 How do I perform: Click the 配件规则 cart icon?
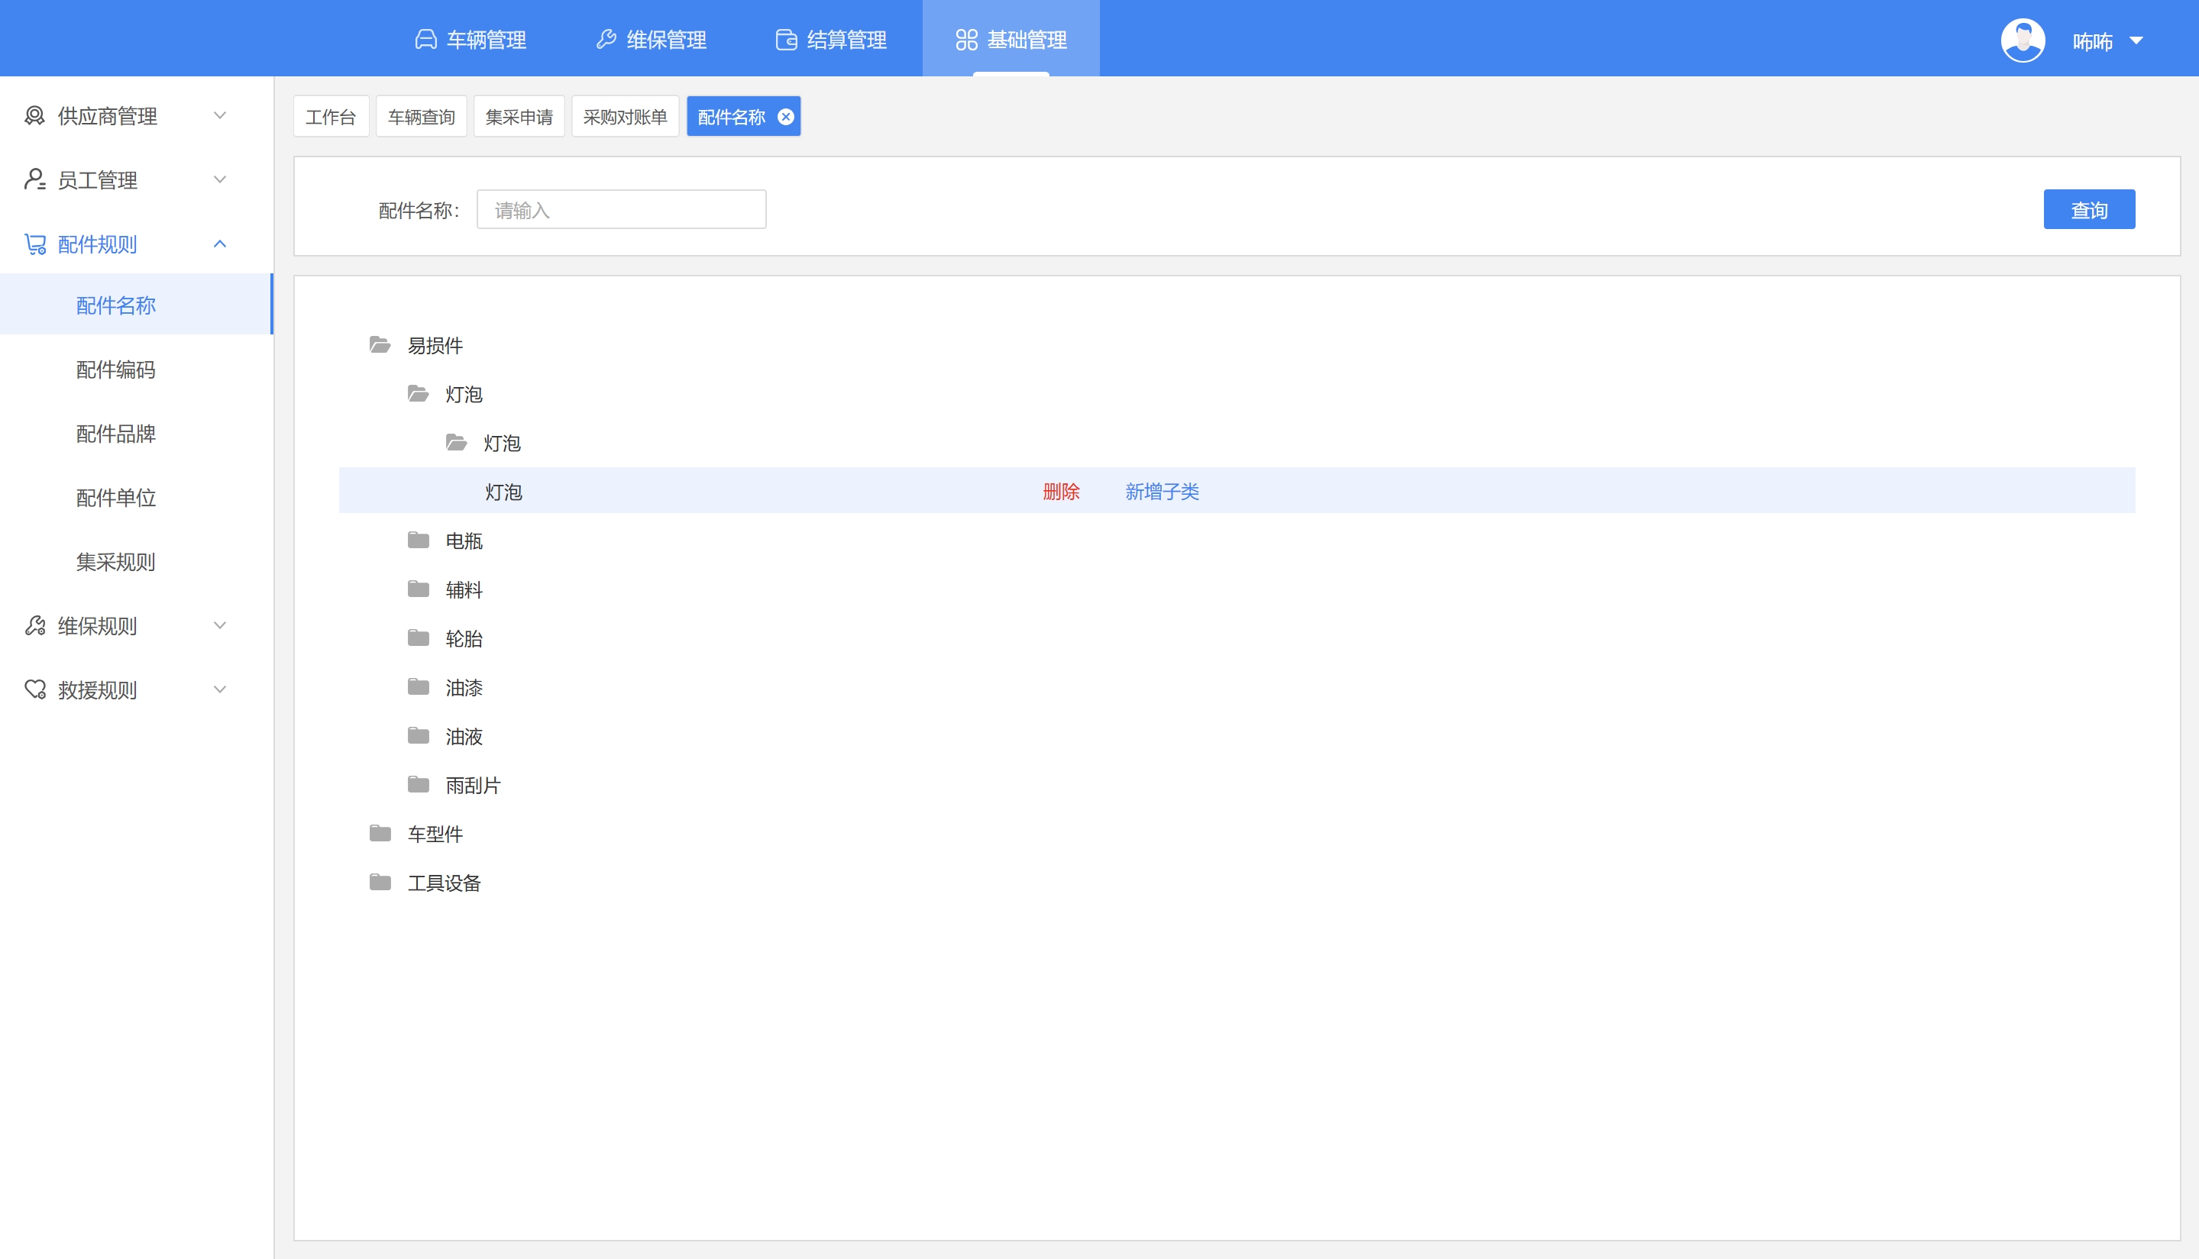click(x=34, y=244)
